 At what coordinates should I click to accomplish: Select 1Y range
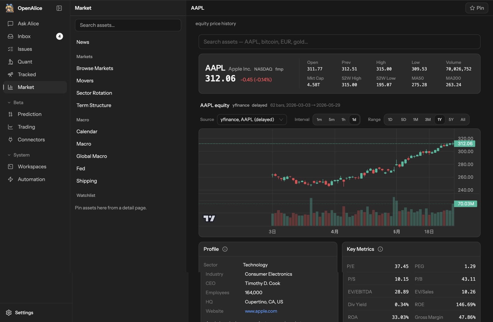click(x=440, y=120)
